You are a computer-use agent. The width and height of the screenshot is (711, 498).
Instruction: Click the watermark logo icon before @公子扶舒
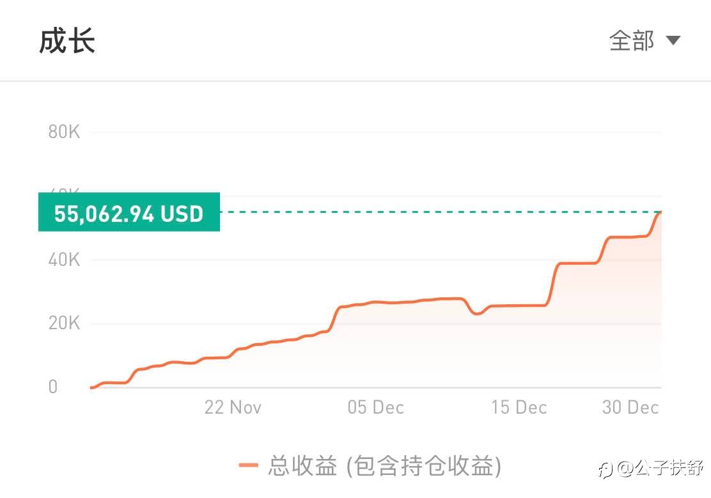tap(605, 470)
